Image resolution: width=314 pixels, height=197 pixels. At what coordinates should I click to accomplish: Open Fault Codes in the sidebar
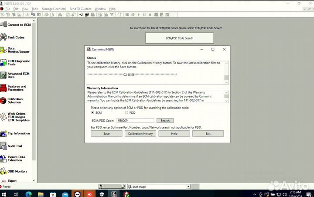(x=12, y=37)
